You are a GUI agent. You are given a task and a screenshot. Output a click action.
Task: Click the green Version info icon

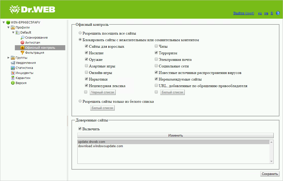13,83
